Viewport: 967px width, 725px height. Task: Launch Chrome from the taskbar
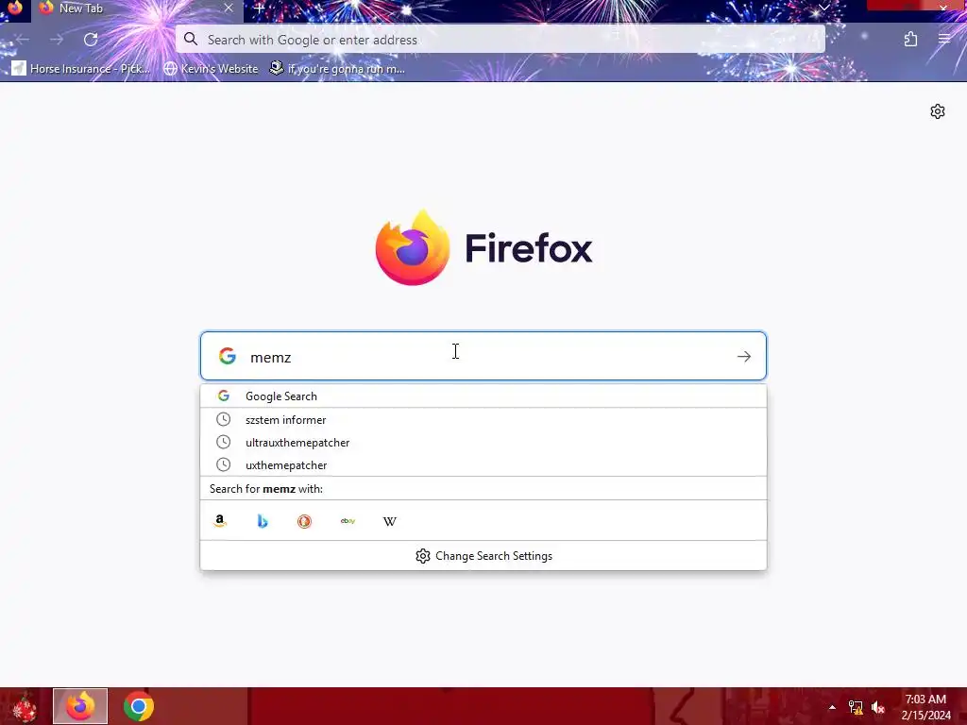tap(139, 706)
